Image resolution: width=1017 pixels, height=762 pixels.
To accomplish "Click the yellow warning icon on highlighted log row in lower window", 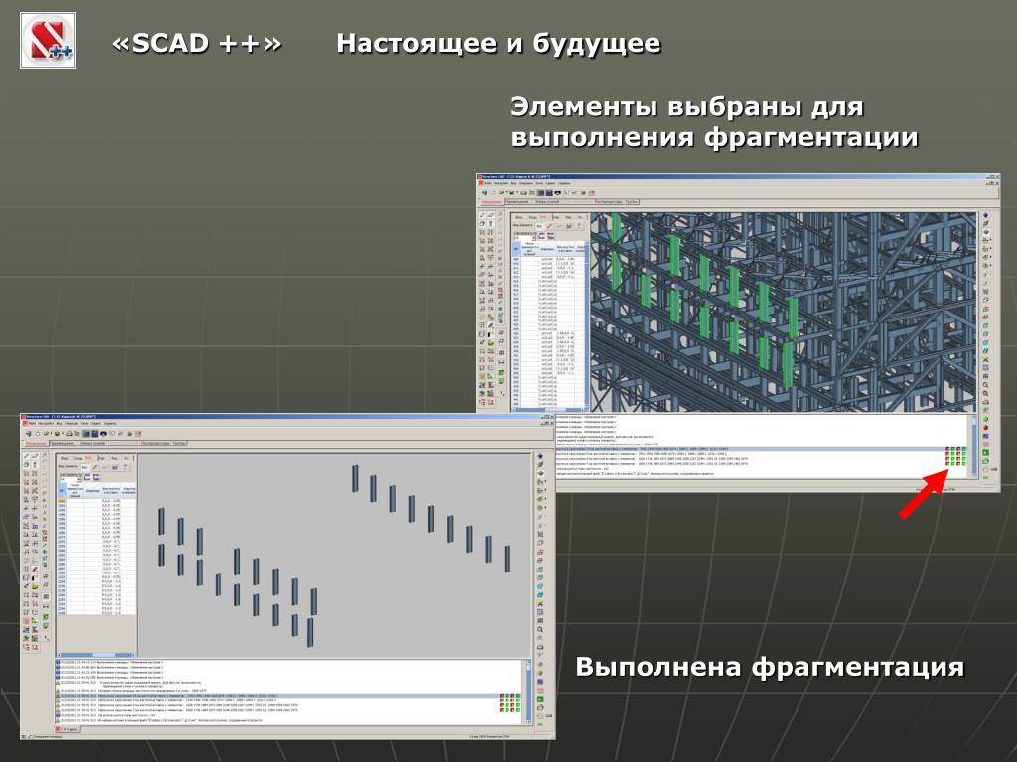I will pos(58,697).
